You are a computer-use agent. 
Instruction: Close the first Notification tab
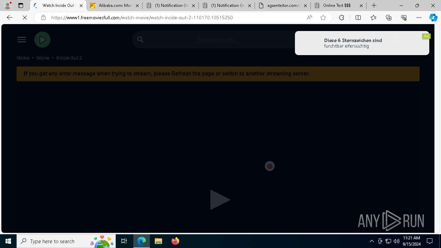pos(193,6)
